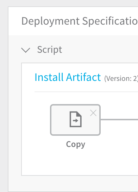The width and height of the screenshot is (138, 192).
Task: Open the Install Artifact link
Action: [68, 77]
